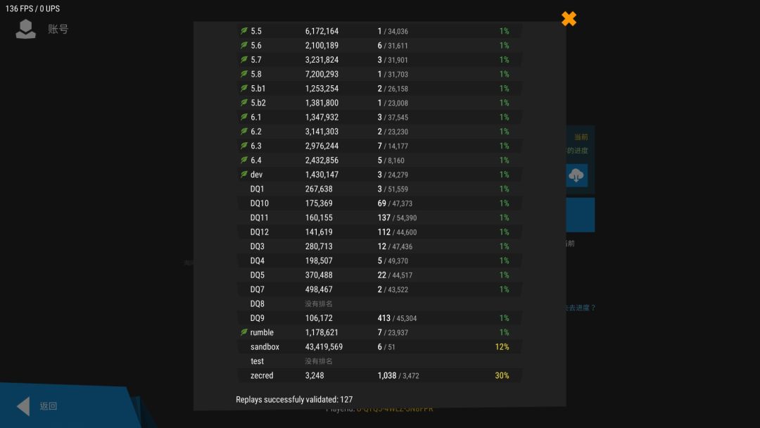Screen dimensions: 760x428
Task: Click the test row label
Action: 258,361
